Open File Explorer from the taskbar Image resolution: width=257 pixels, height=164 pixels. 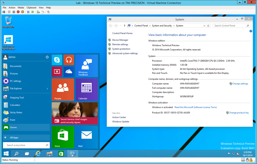49,153
